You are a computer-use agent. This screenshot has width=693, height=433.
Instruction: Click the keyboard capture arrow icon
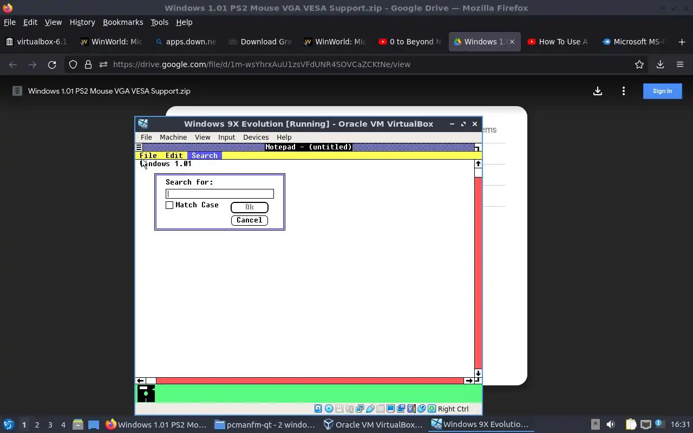coord(432,409)
